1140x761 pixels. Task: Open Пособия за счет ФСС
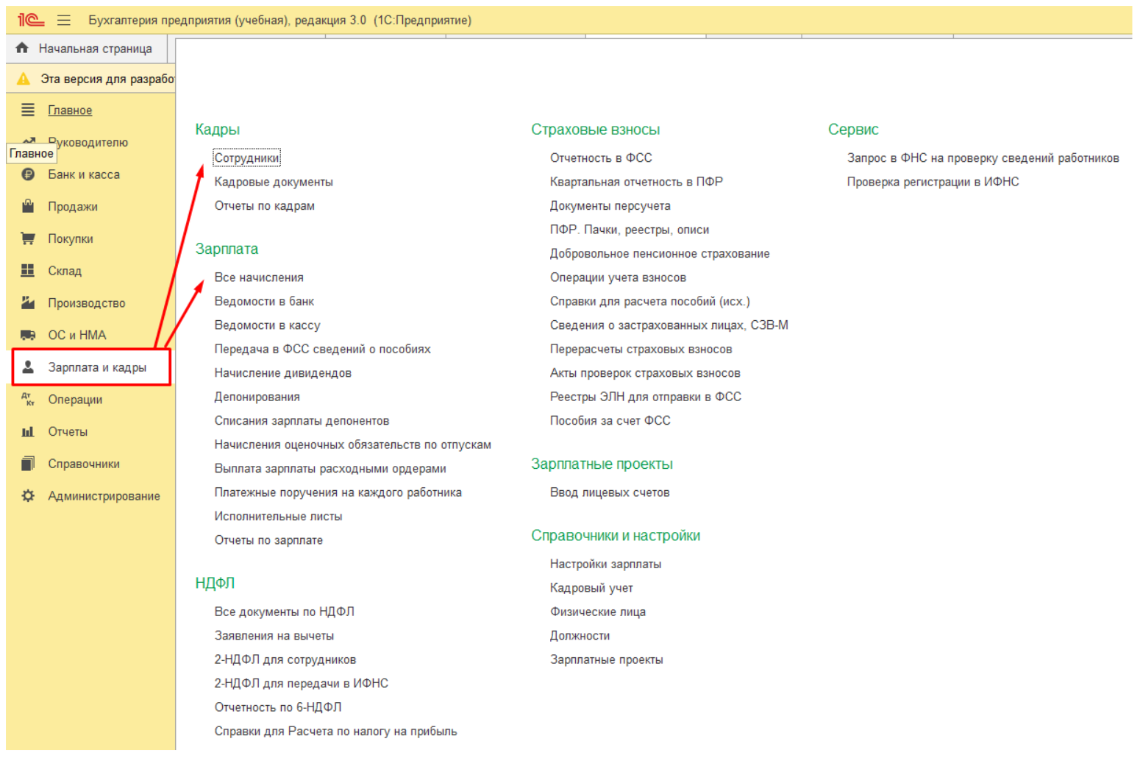coord(610,421)
